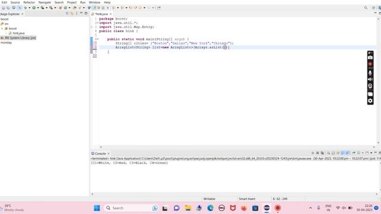
Task: Open the Windows Start menu
Action: 96,208
